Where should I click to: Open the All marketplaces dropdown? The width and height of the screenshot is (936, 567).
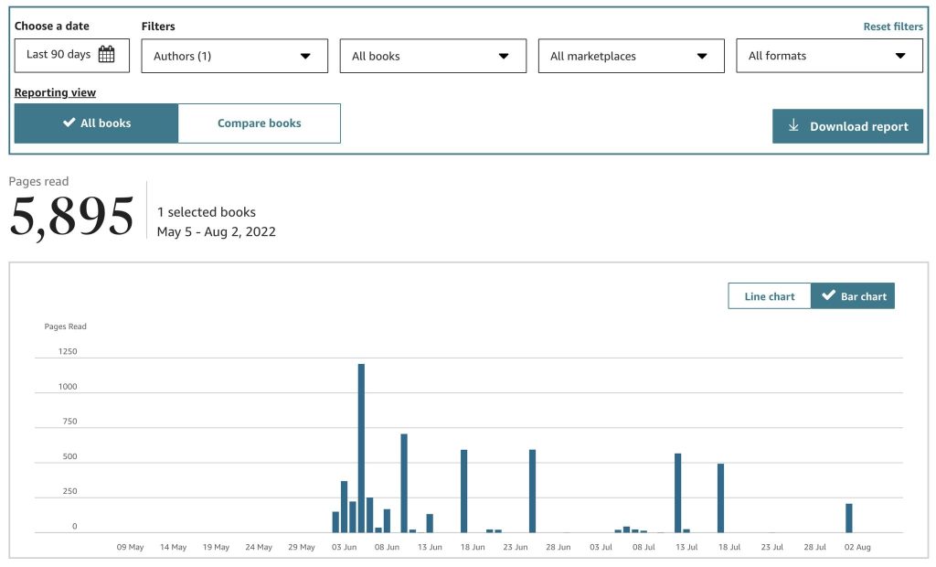(x=631, y=56)
